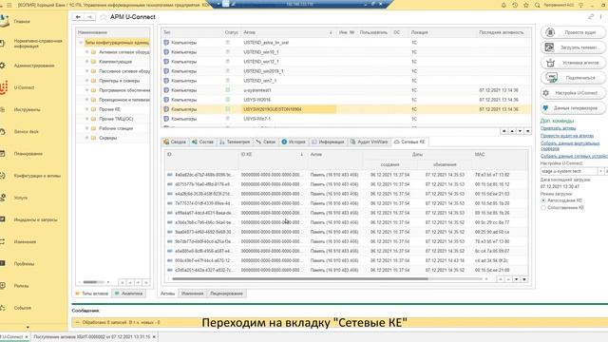
Task: Open Конфигурация и активы sidebar section
Action: click(37, 176)
